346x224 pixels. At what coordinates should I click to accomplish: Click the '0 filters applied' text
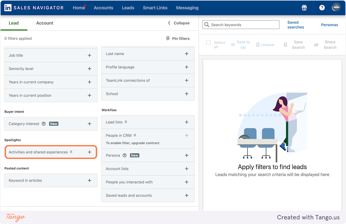18,38
